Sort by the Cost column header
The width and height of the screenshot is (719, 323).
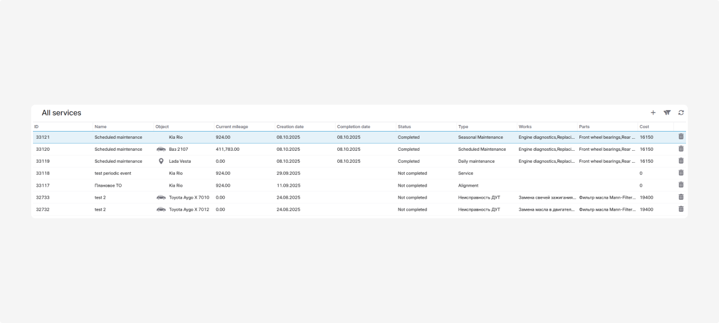click(x=644, y=127)
